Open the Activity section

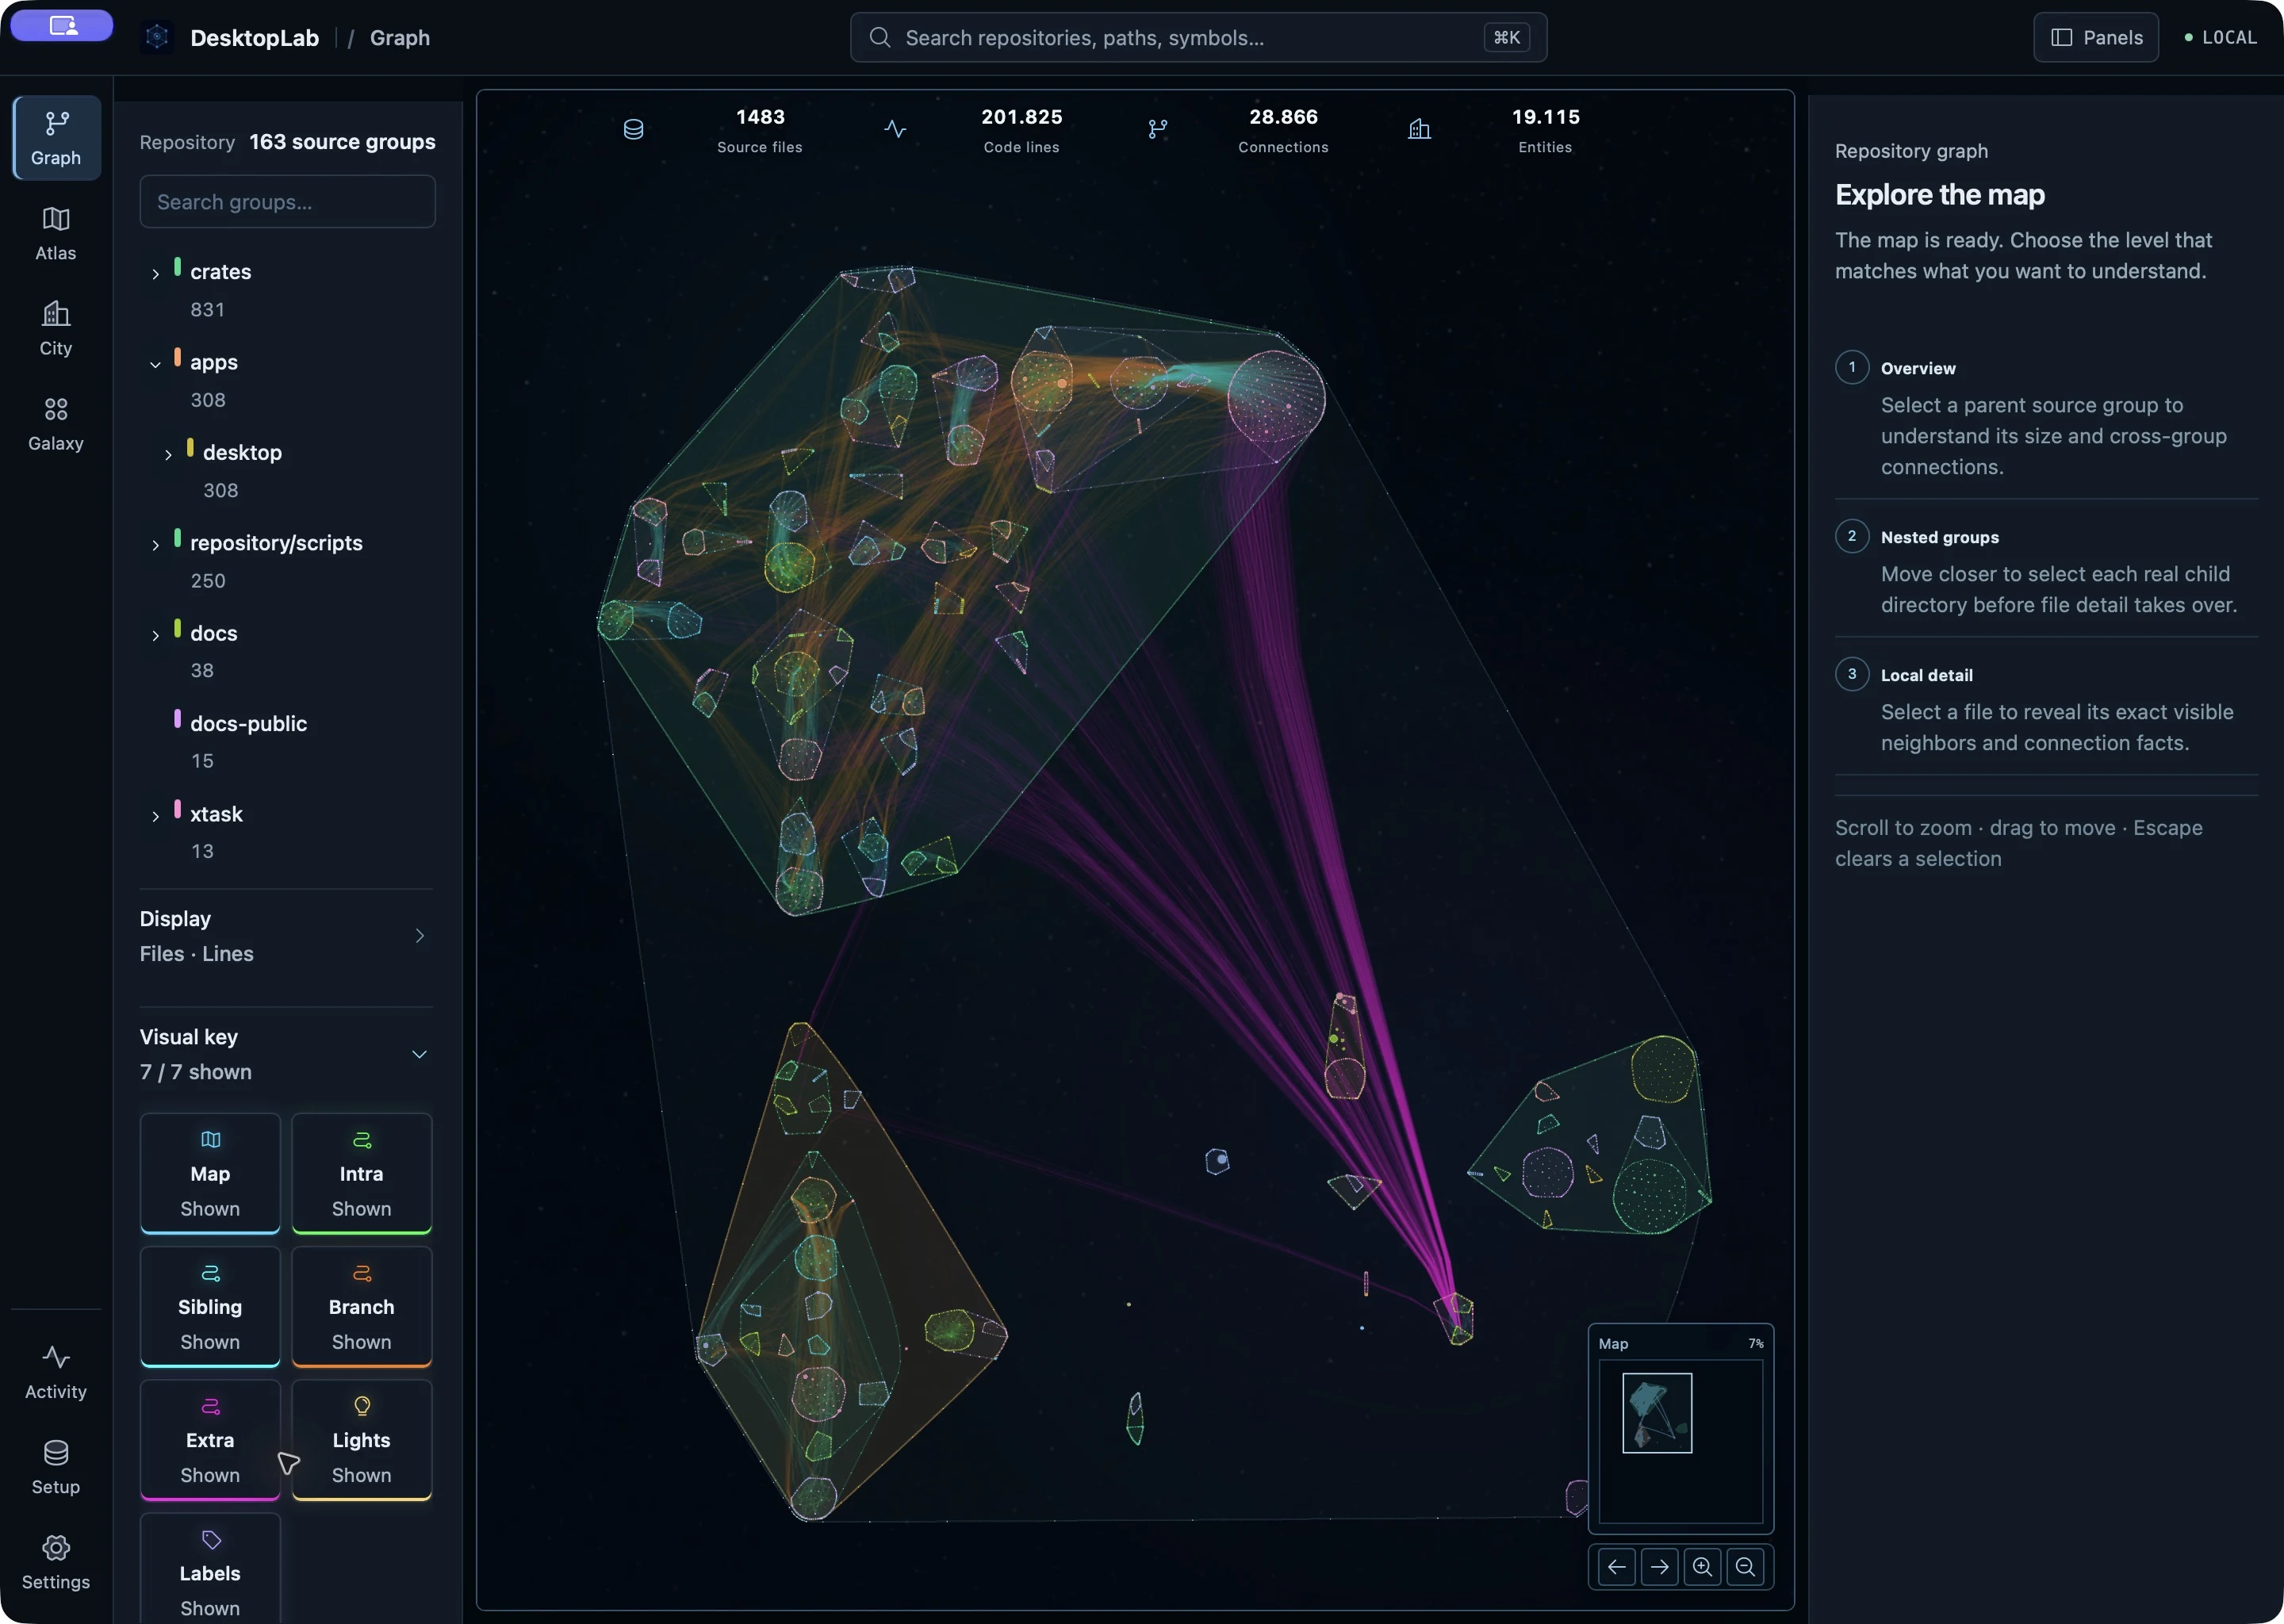56,1372
